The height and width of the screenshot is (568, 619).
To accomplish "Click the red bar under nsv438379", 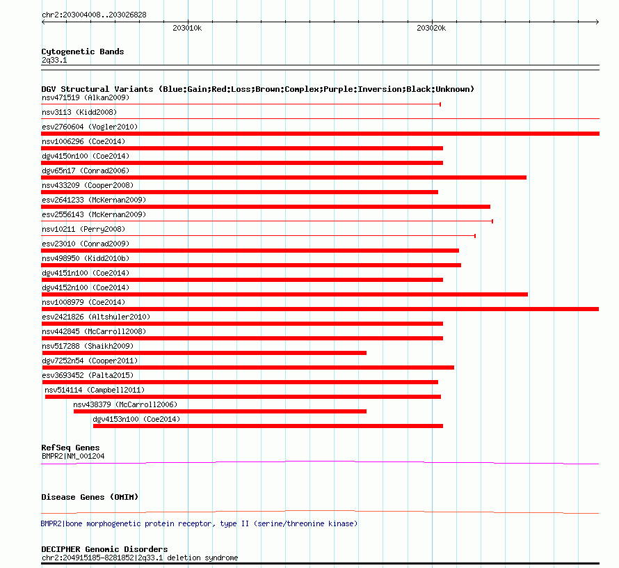I will pyautogui.click(x=220, y=411).
